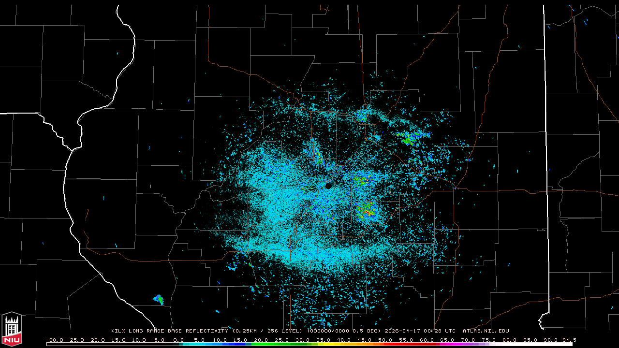Click the green storm cell in the northeast
Image resolution: width=619 pixels, height=348 pixels.
[x=409, y=139]
